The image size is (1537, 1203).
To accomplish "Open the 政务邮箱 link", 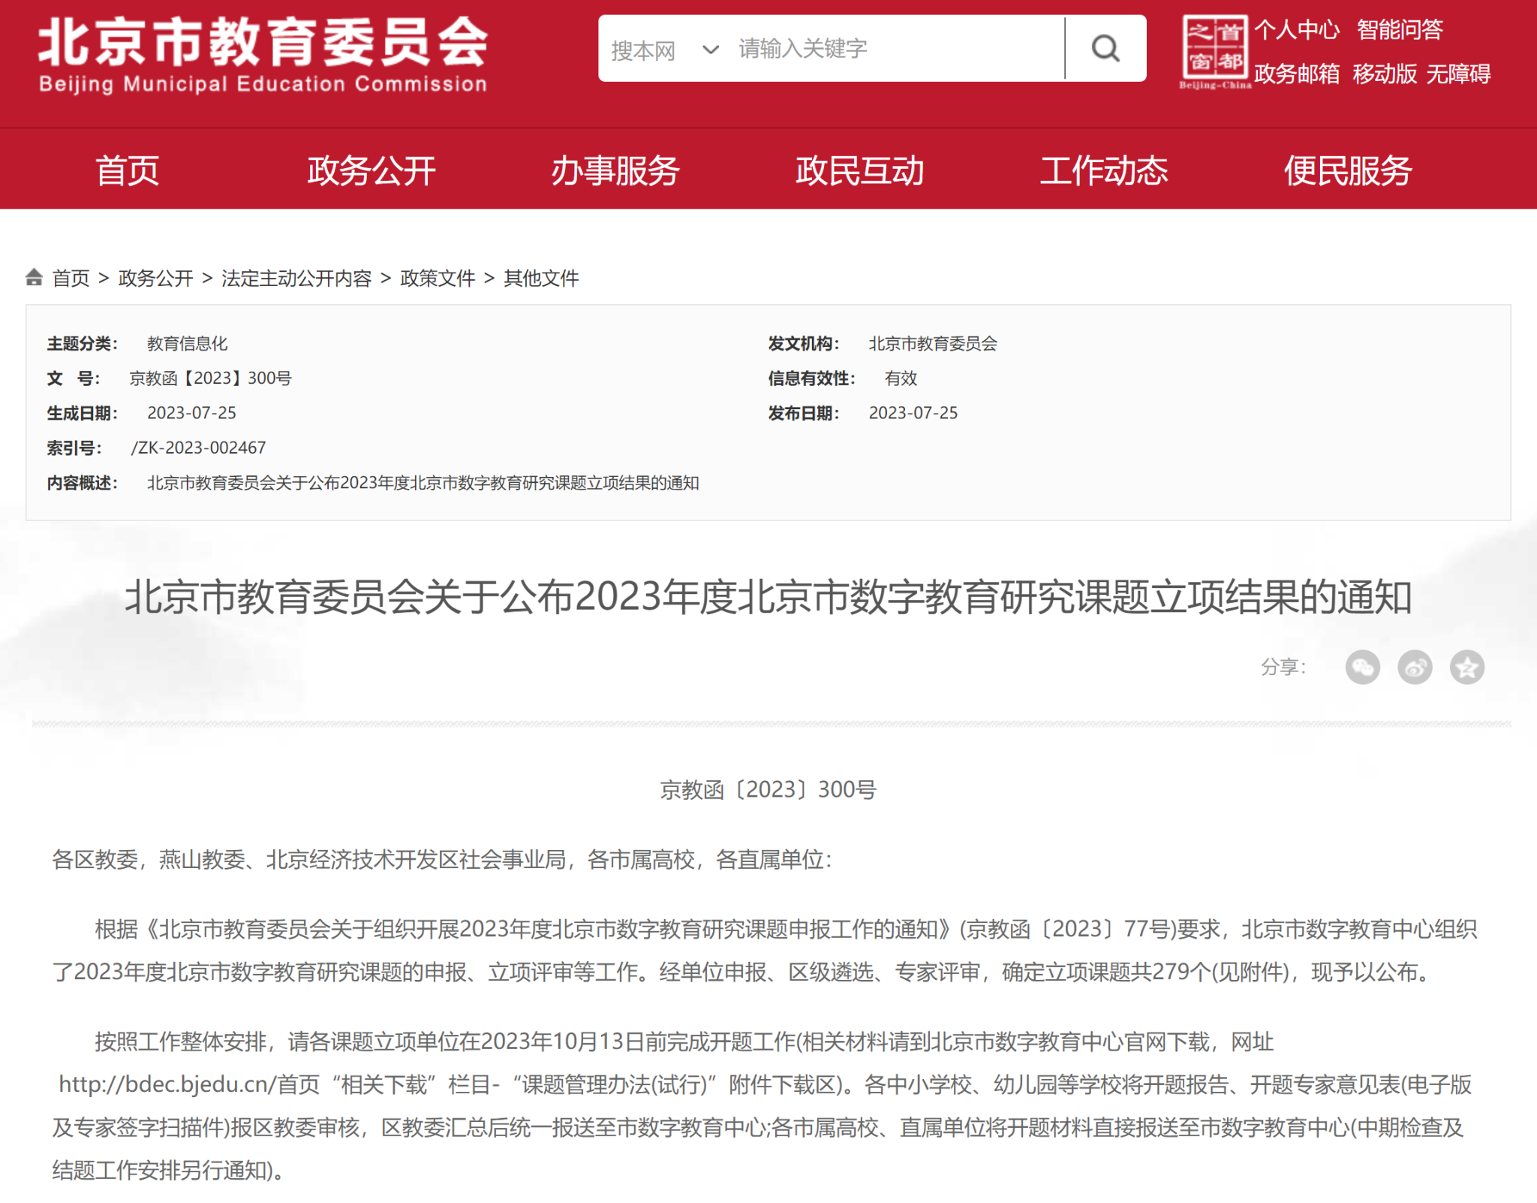I will click(1297, 74).
